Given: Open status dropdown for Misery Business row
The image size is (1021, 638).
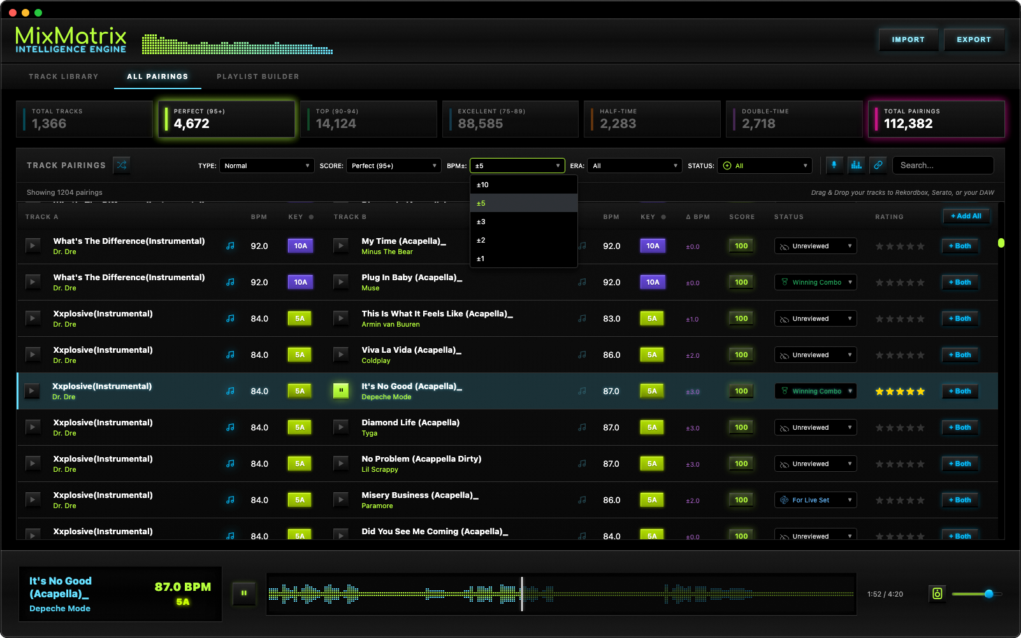Looking at the screenshot, I should [815, 500].
